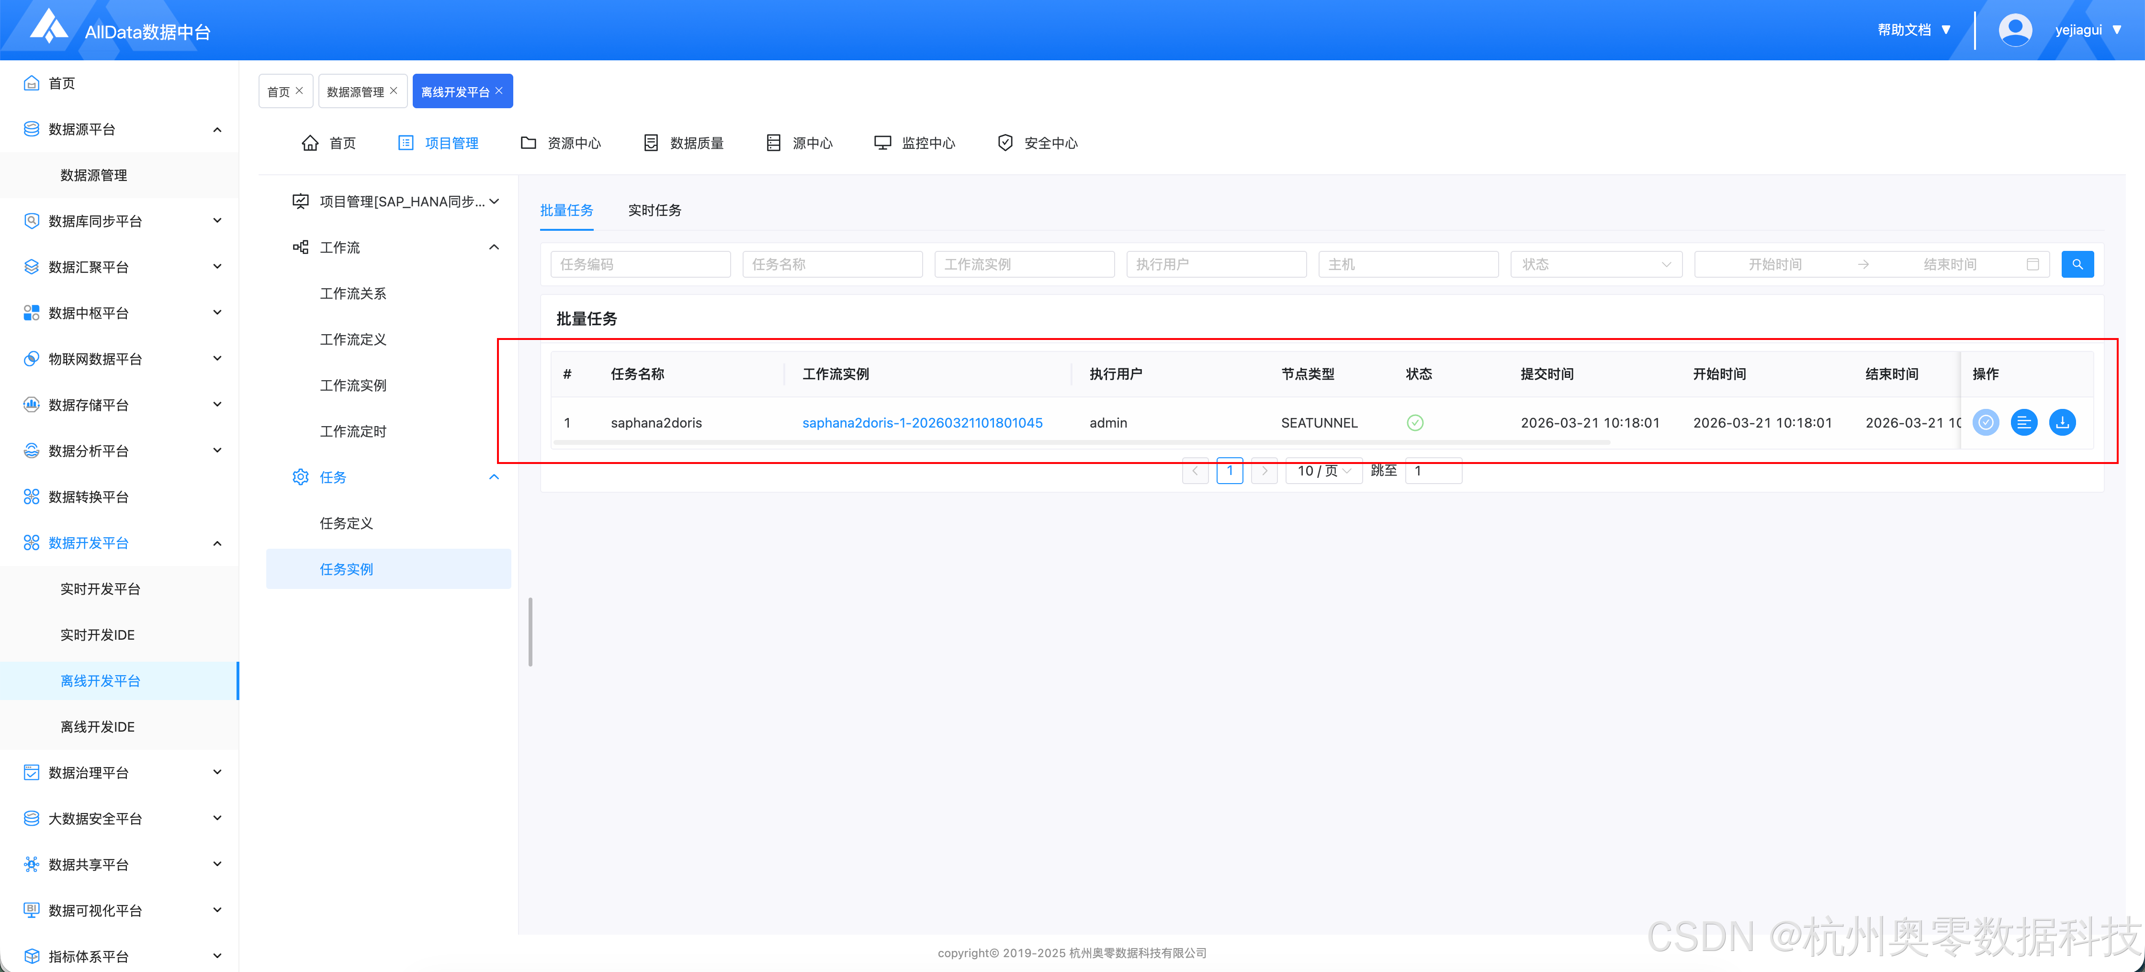2145x972 pixels.
Task: Open the 状态 dropdown filter
Action: pos(1595,264)
